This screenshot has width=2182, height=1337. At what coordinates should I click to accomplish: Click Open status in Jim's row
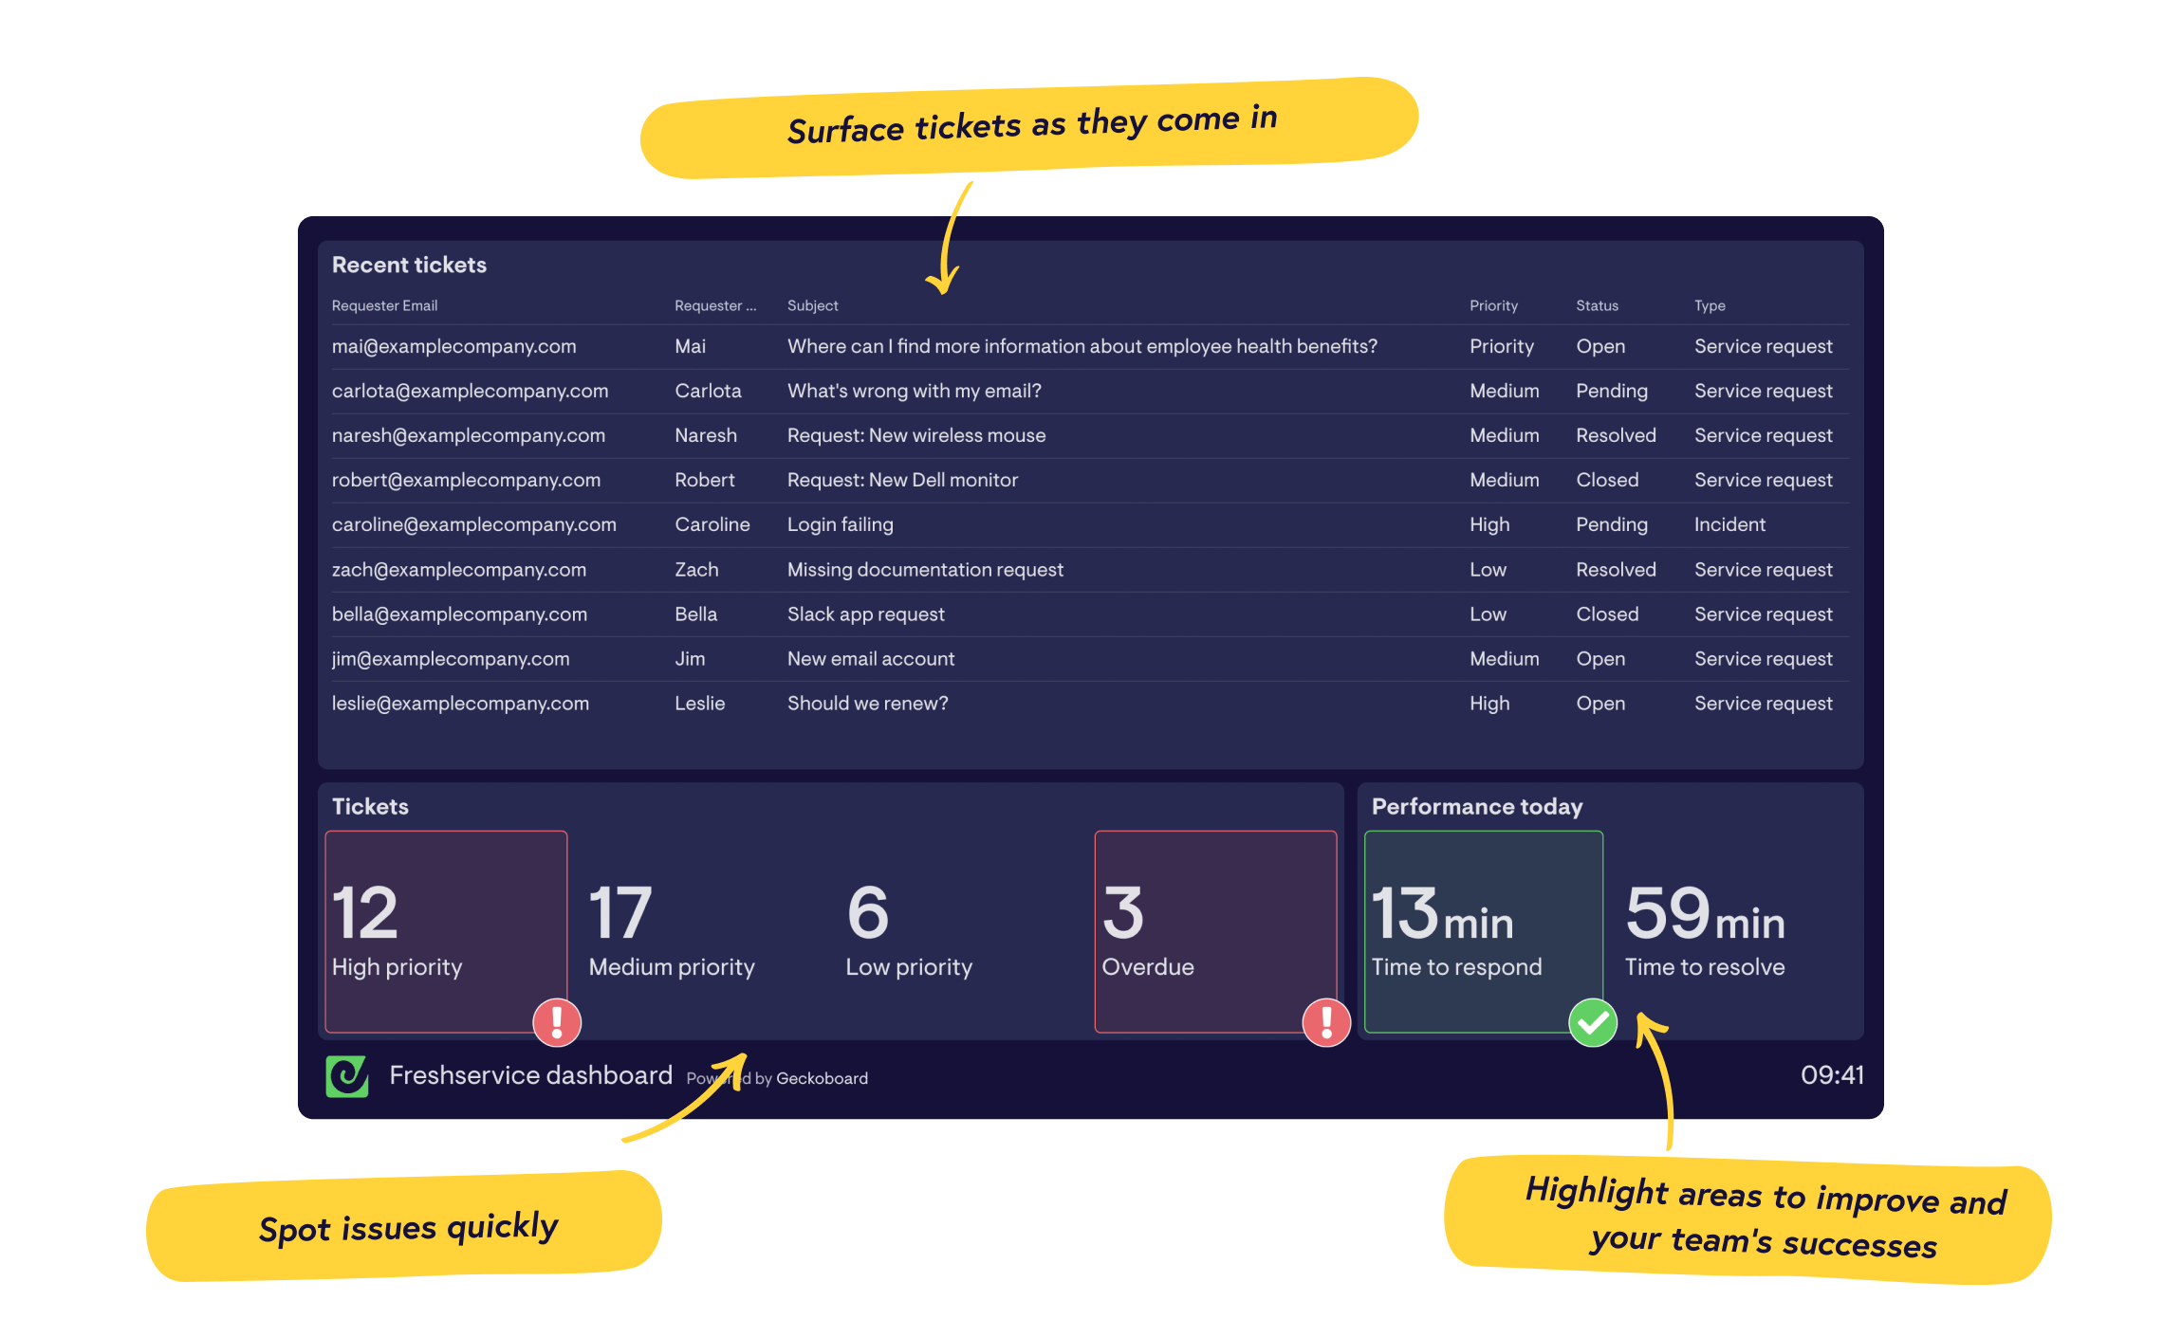coord(1600,659)
